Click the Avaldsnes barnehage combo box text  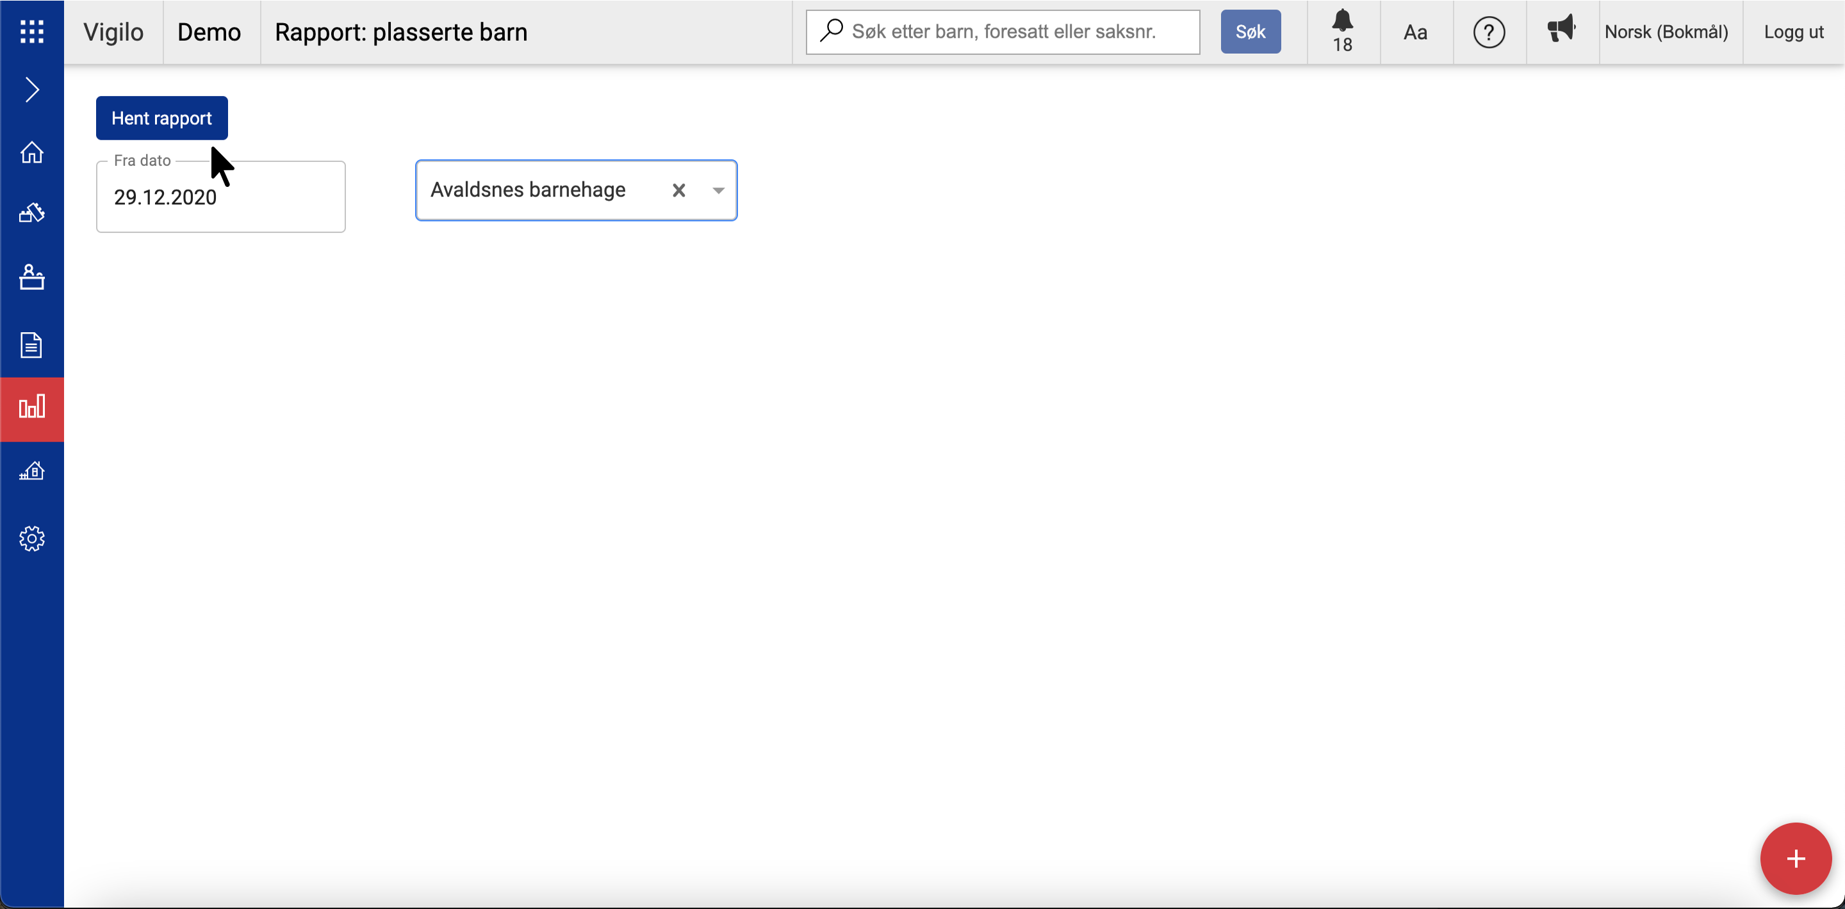[x=528, y=189]
